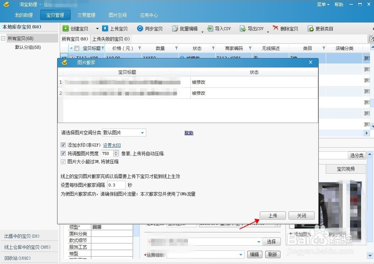This screenshot has height=264, width=374.
Task: Open the 设置水印 watermark settings link
Action: pyautogui.click(x=112, y=145)
